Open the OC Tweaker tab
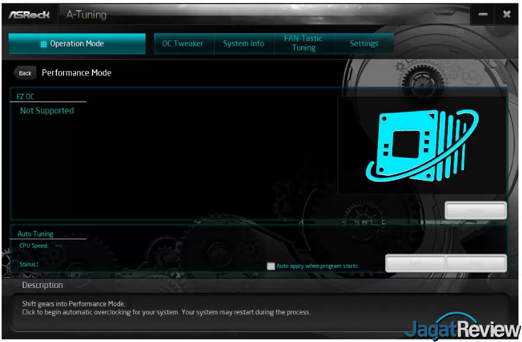The image size is (522, 342). (183, 44)
